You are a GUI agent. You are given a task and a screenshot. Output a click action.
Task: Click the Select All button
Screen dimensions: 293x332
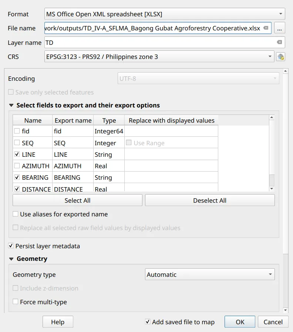pyautogui.click(x=77, y=200)
